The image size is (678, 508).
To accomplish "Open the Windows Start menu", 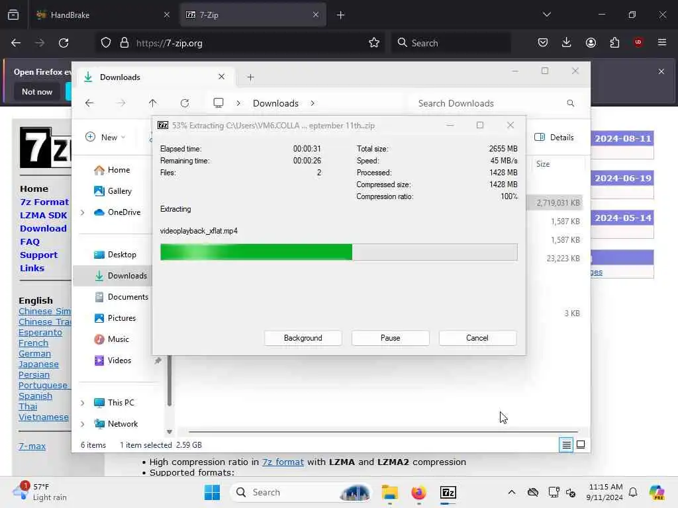I will pyautogui.click(x=212, y=492).
